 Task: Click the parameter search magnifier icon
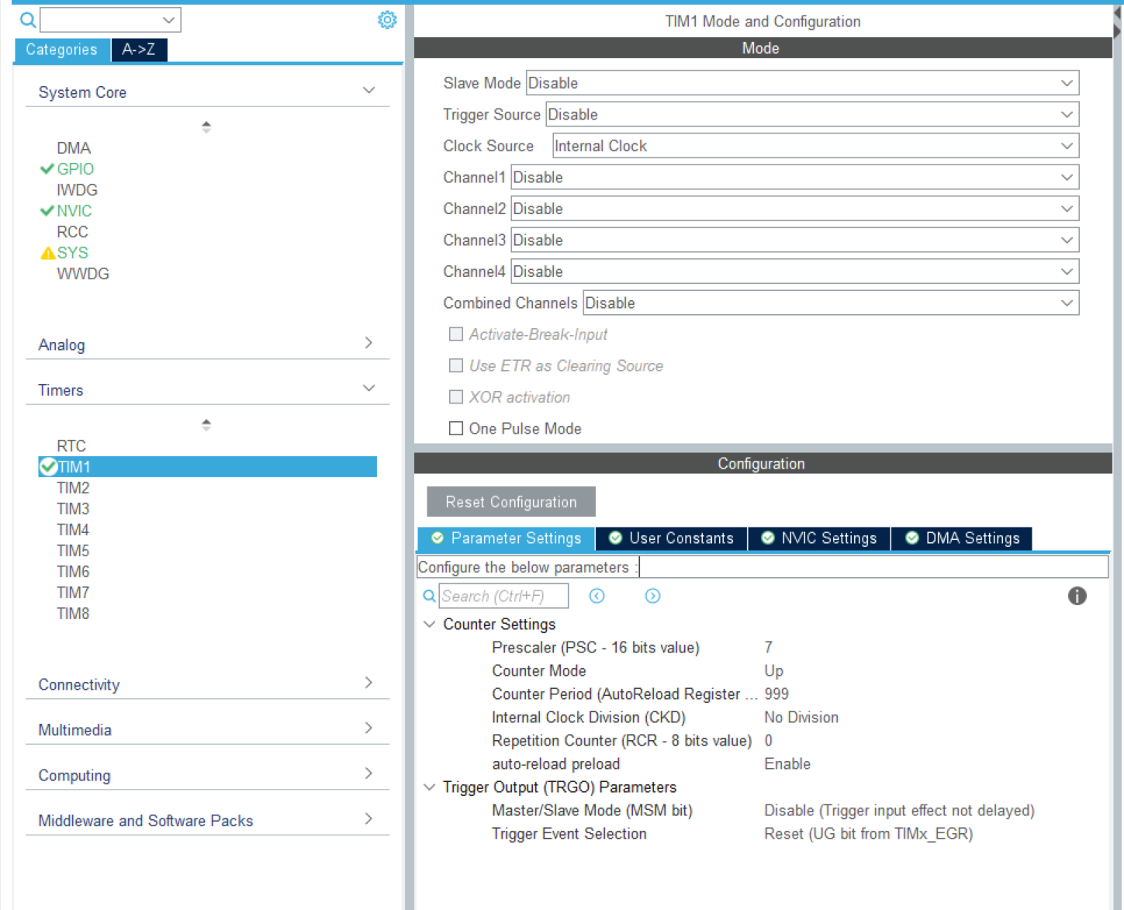pyautogui.click(x=429, y=596)
